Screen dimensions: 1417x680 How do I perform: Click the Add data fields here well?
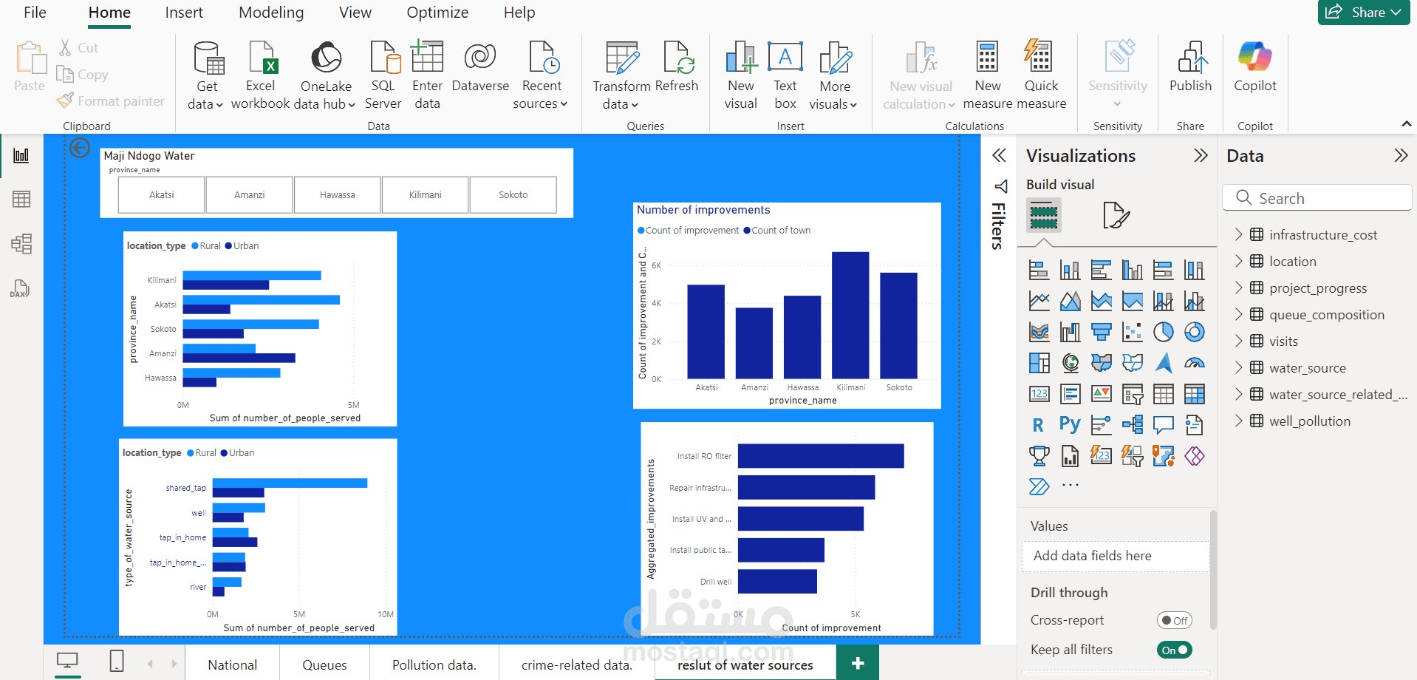tap(1116, 556)
